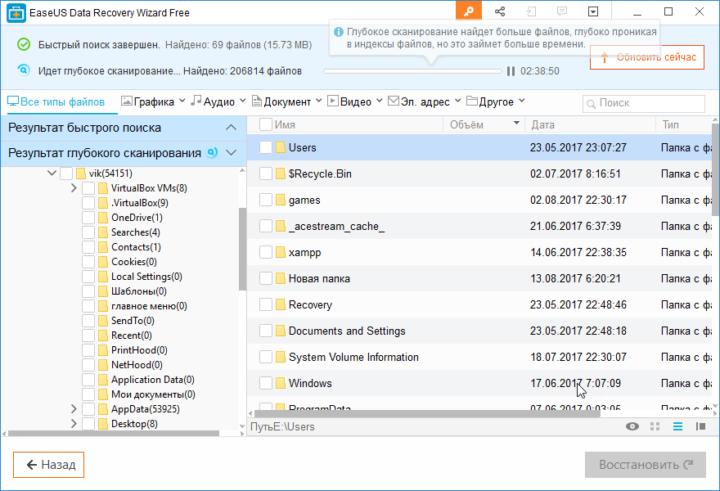The image size is (720, 491).
Task: Sort by Тип column header
Action: 684,124
